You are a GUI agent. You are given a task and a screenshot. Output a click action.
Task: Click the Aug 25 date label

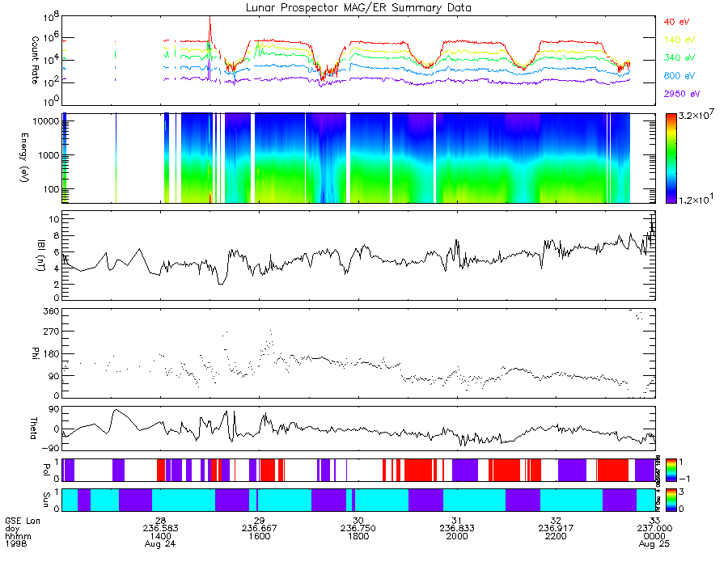coord(654,543)
